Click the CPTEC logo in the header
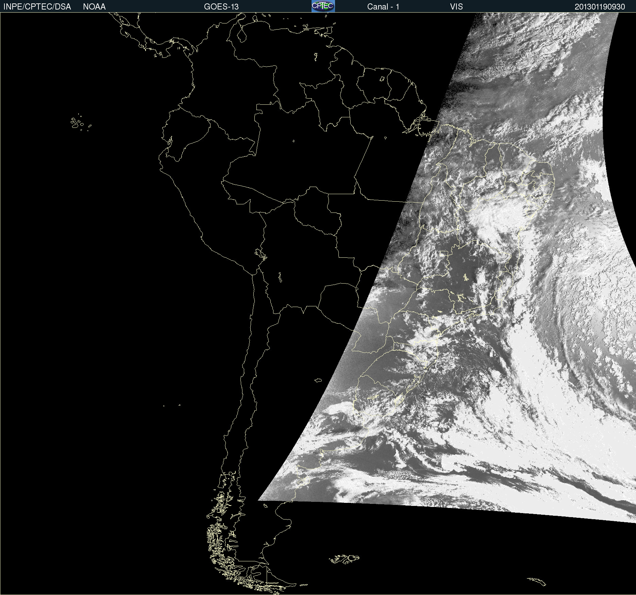The image size is (636, 595). point(323,6)
